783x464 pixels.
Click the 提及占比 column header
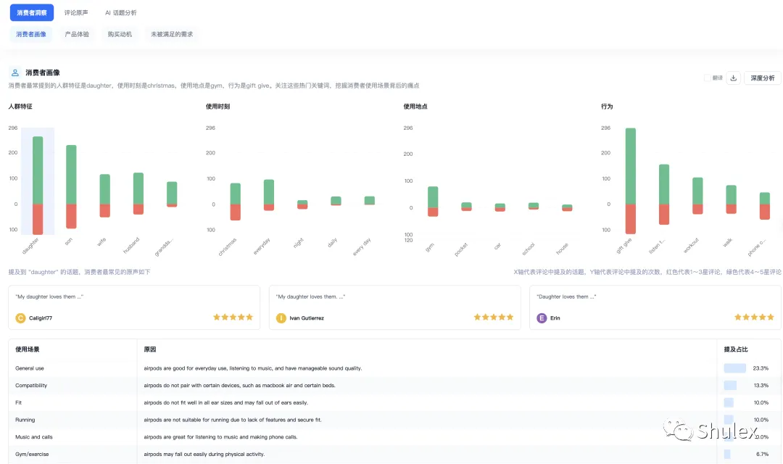click(736, 349)
